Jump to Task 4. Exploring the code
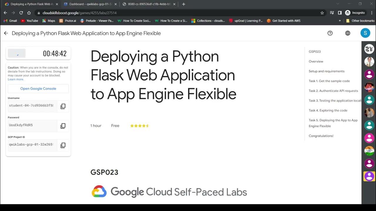Image resolution: width=376 pixels, height=211 pixels. [x=328, y=110]
